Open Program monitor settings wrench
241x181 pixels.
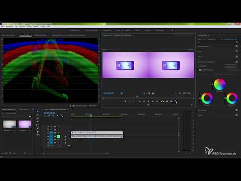[180, 94]
